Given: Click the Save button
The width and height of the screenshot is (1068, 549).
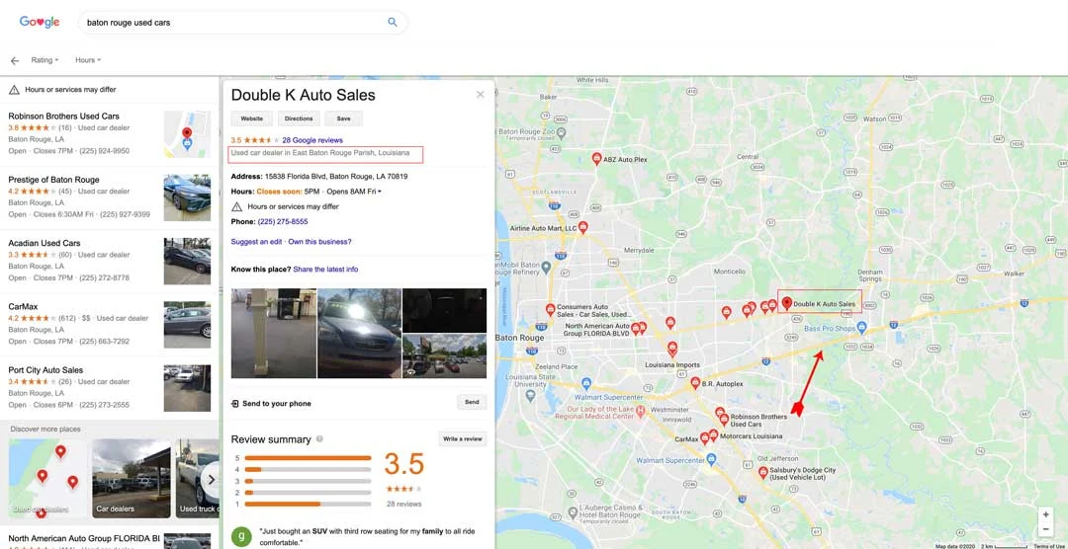Looking at the screenshot, I should pyautogui.click(x=343, y=118).
